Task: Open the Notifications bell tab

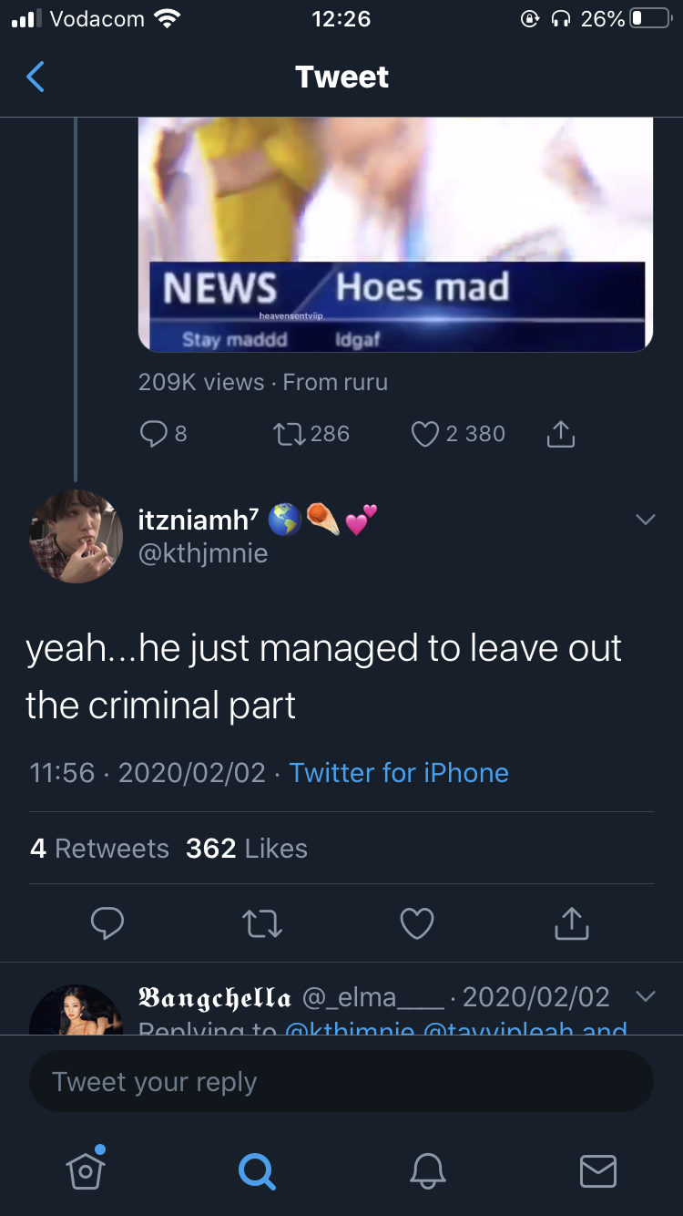Action: point(427,1170)
